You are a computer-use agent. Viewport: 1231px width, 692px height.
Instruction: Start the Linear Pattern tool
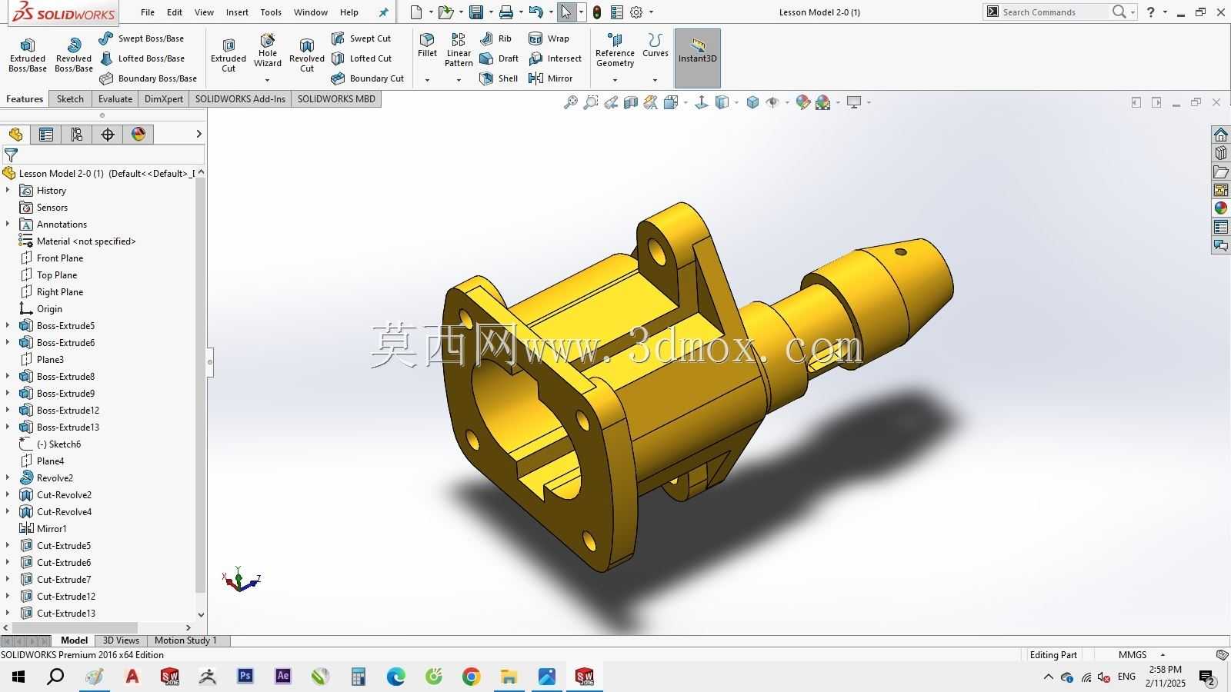pos(459,50)
